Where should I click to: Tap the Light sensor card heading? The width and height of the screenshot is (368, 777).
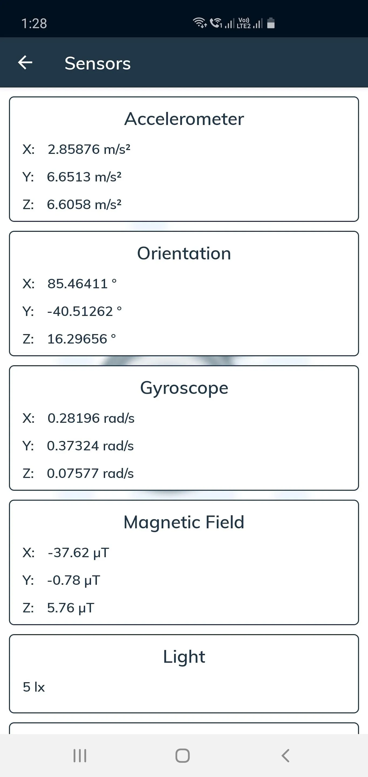(184, 657)
